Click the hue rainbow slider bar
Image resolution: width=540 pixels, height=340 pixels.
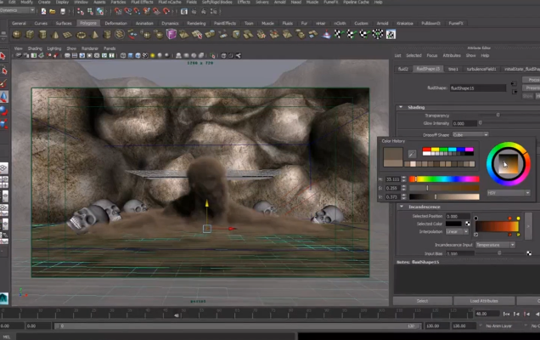pyautogui.click(x=445, y=179)
